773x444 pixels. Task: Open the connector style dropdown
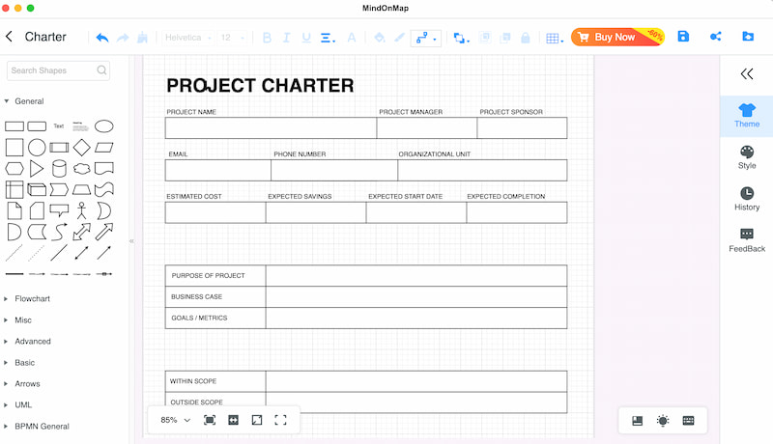pyautogui.click(x=426, y=38)
